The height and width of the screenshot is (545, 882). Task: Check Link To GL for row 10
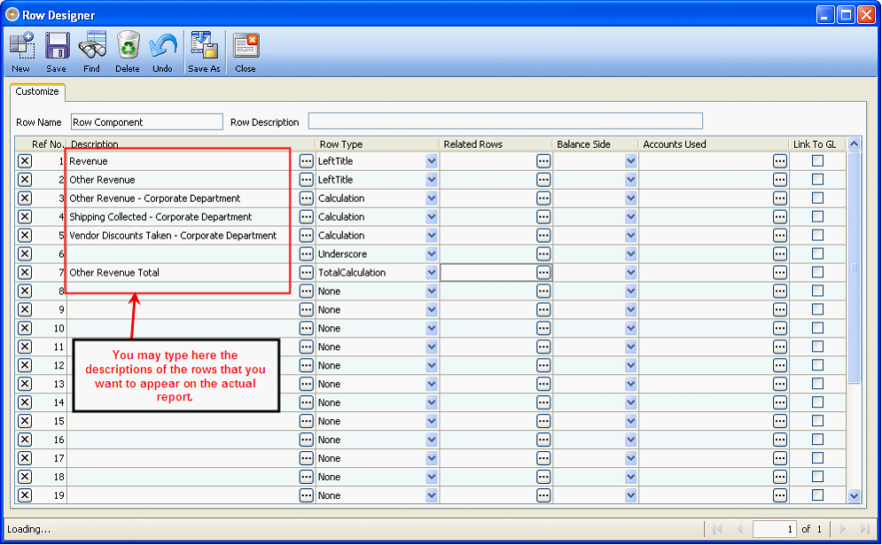pos(818,328)
